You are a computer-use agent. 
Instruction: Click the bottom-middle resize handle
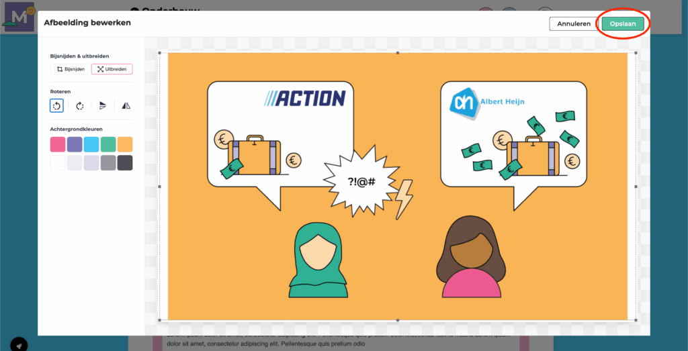point(398,320)
